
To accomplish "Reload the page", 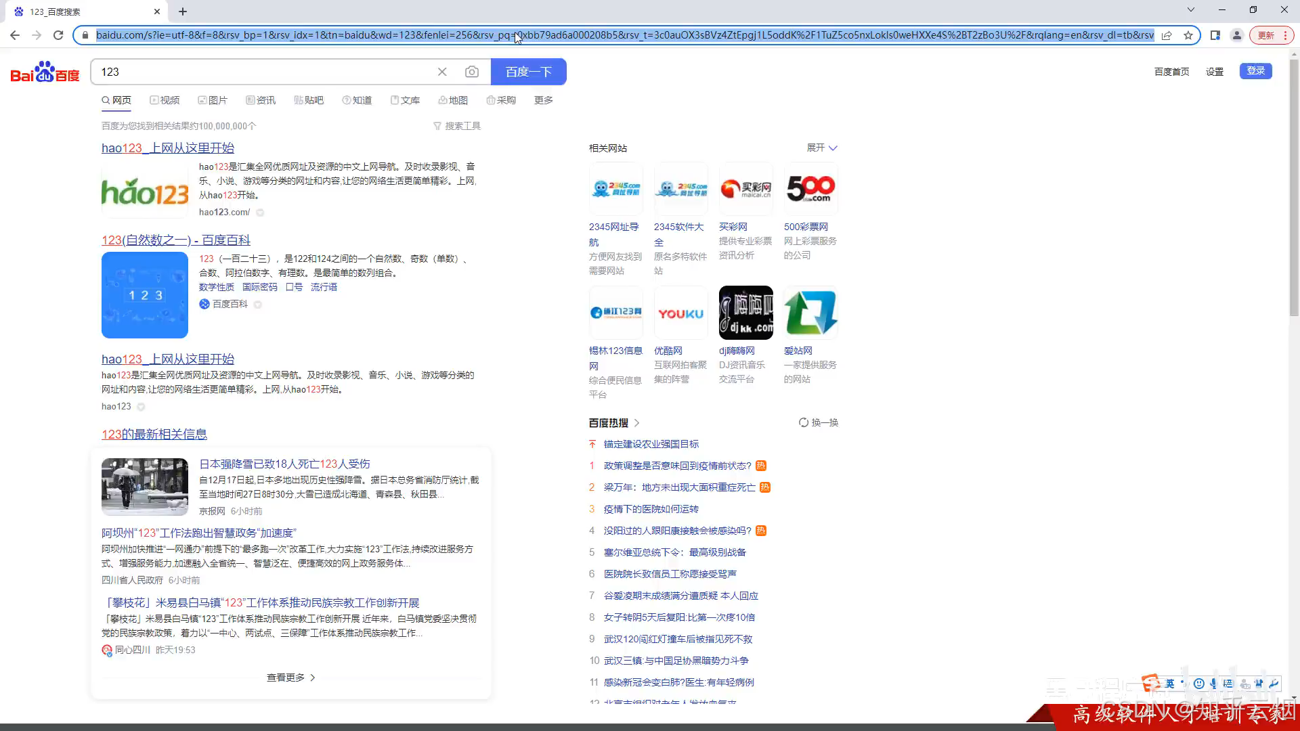I will pos(58,35).
